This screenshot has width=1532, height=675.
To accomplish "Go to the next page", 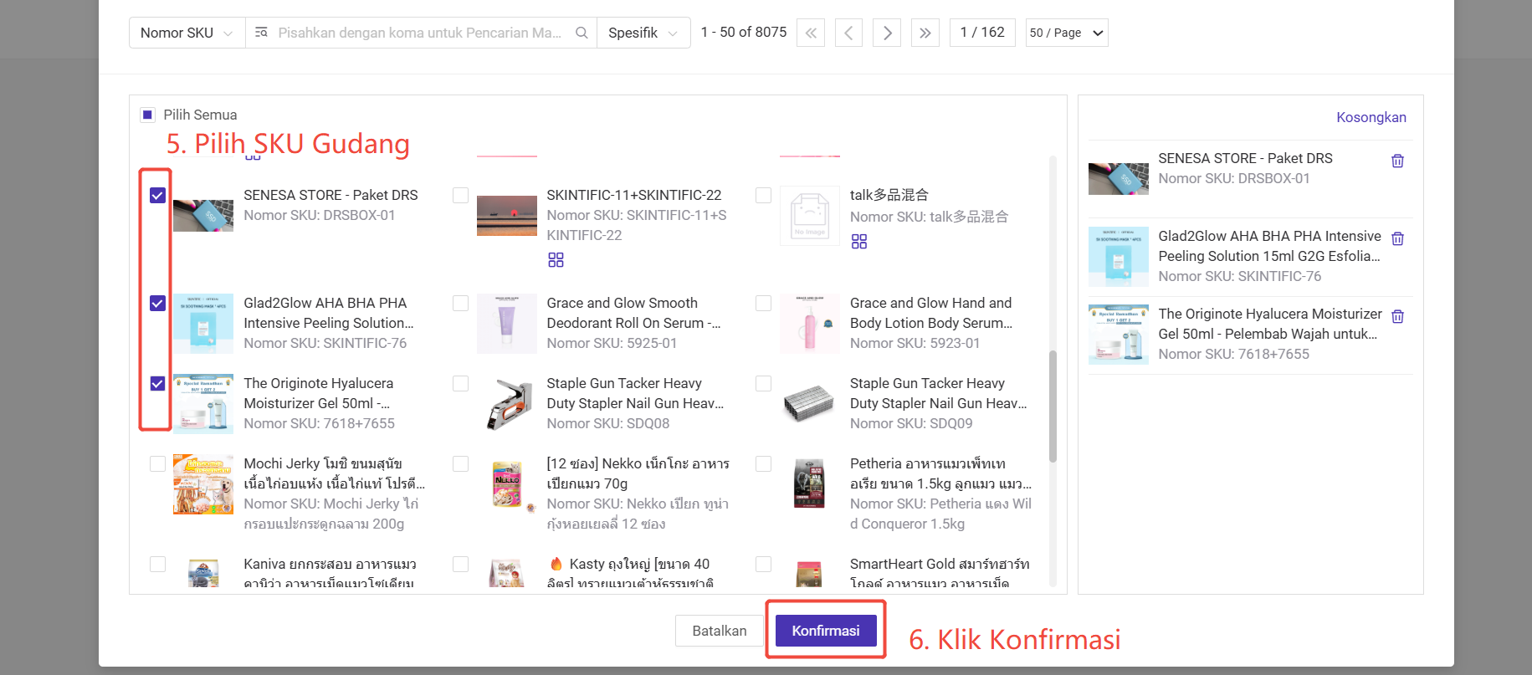I will click(887, 33).
